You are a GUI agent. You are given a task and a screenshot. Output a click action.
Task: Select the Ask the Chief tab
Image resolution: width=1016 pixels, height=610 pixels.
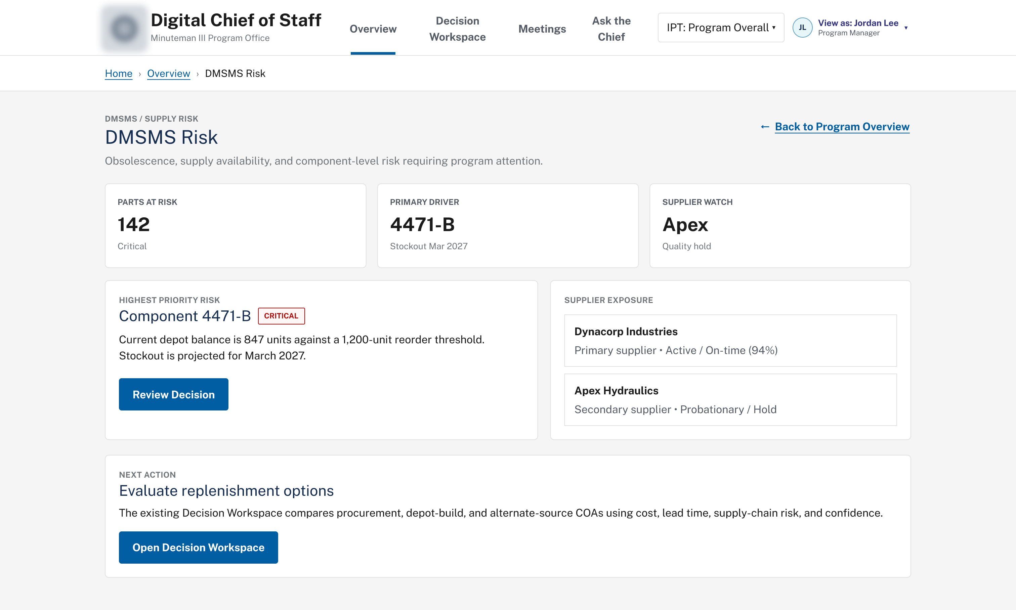click(x=611, y=29)
